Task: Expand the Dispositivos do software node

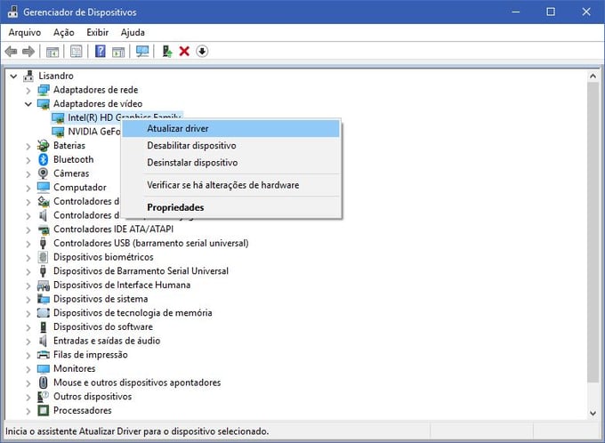Action: coord(28,327)
